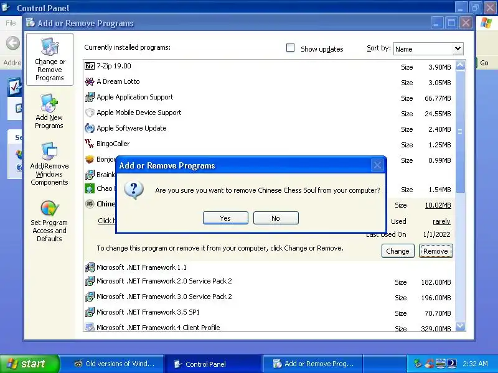
Task: Click Apple Application Support icon
Action: pyautogui.click(x=90, y=97)
